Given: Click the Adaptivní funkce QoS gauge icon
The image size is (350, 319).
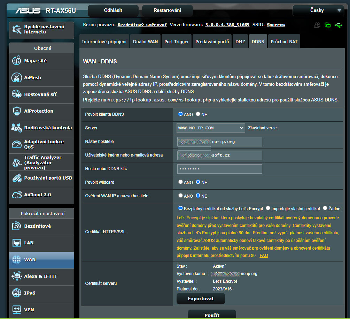Looking at the screenshot, I should [16, 144].
